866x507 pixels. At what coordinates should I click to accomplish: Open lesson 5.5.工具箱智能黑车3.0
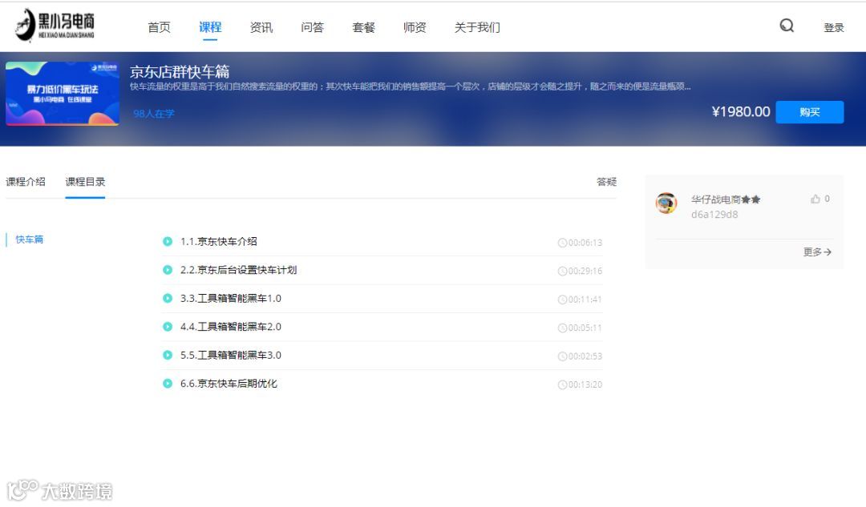231,355
